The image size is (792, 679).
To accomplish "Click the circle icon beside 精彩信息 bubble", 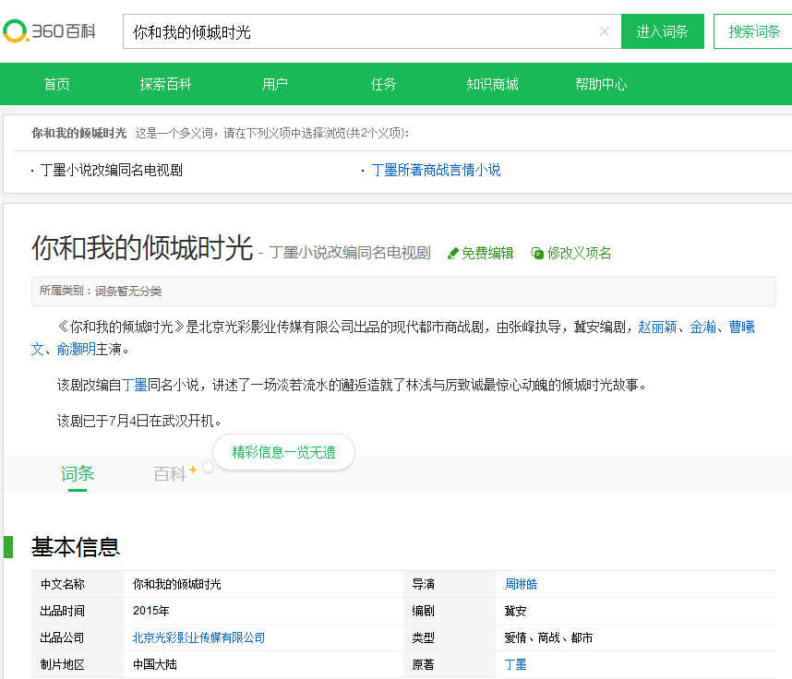I will click(x=209, y=469).
